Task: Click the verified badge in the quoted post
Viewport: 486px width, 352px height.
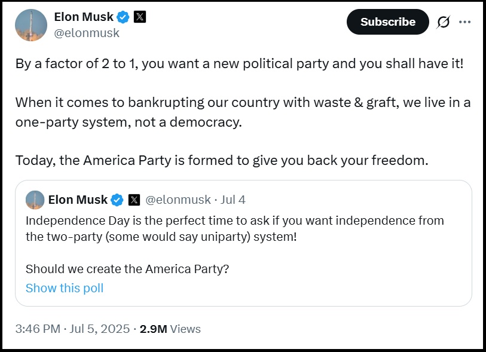Action: (117, 200)
